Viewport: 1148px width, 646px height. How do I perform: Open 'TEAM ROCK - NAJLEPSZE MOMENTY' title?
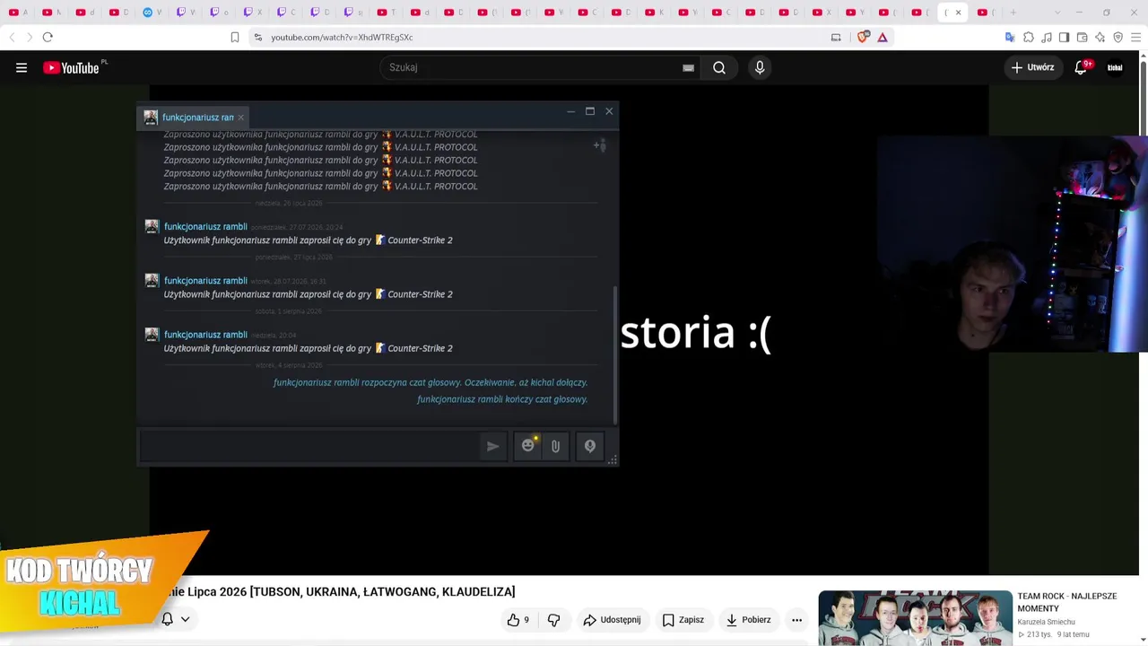click(x=1066, y=602)
